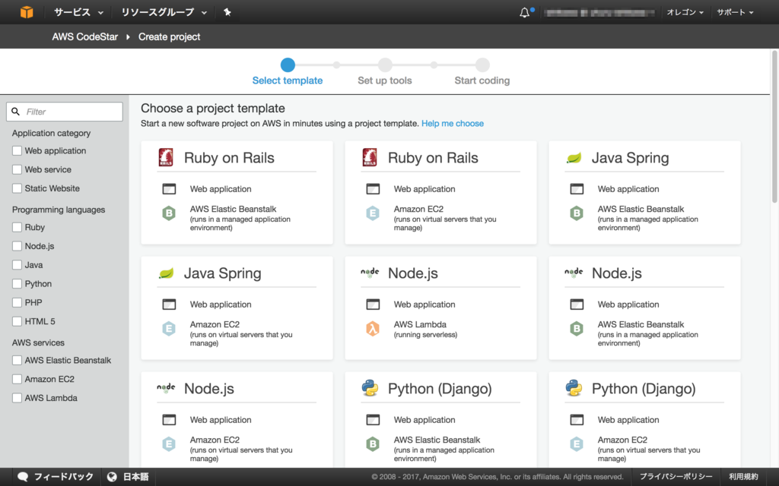Enable the HTML 5 filter
The height and width of the screenshot is (486, 779).
click(x=17, y=321)
